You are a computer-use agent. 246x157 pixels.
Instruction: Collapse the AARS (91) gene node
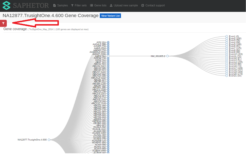(x=108, y=56)
